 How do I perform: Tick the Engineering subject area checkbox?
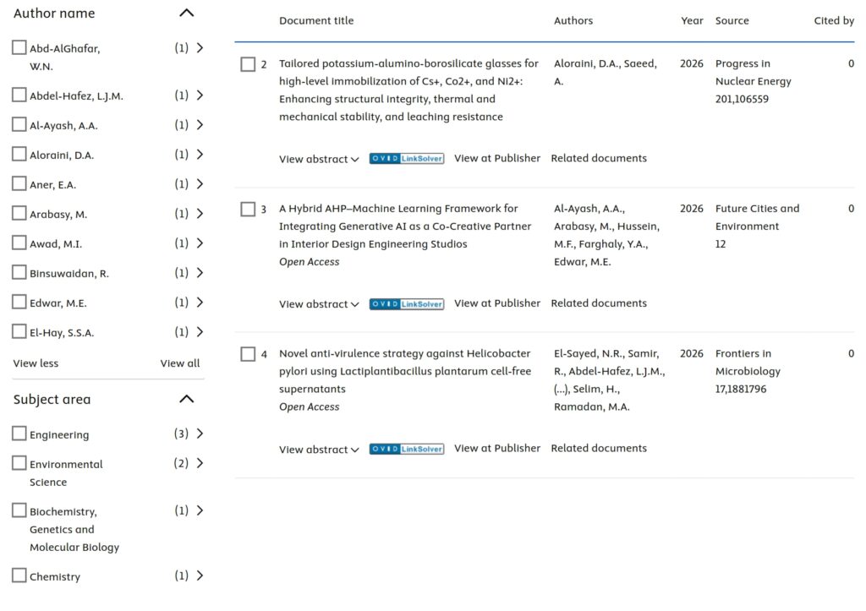(19, 434)
